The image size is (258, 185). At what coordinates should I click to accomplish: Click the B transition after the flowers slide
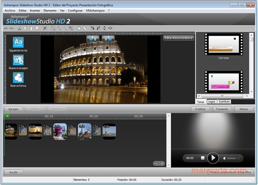[72, 131]
